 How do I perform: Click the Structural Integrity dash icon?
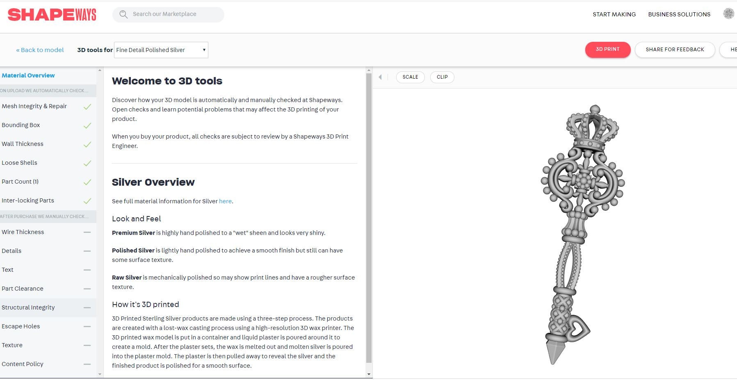tap(87, 307)
